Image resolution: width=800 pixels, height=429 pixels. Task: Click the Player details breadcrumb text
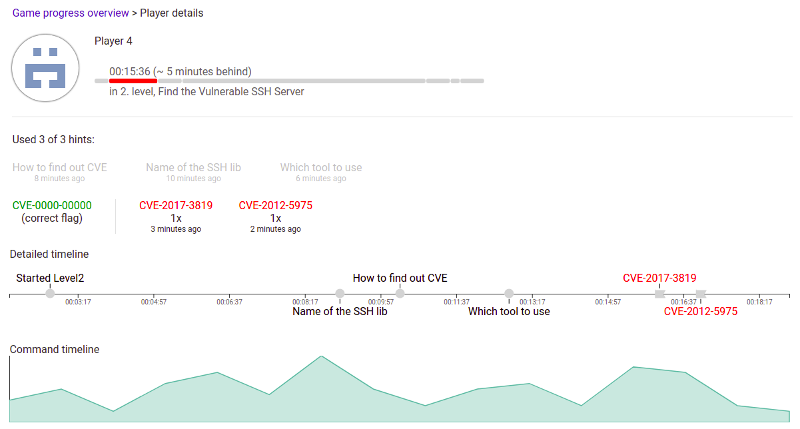click(x=172, y=13)
